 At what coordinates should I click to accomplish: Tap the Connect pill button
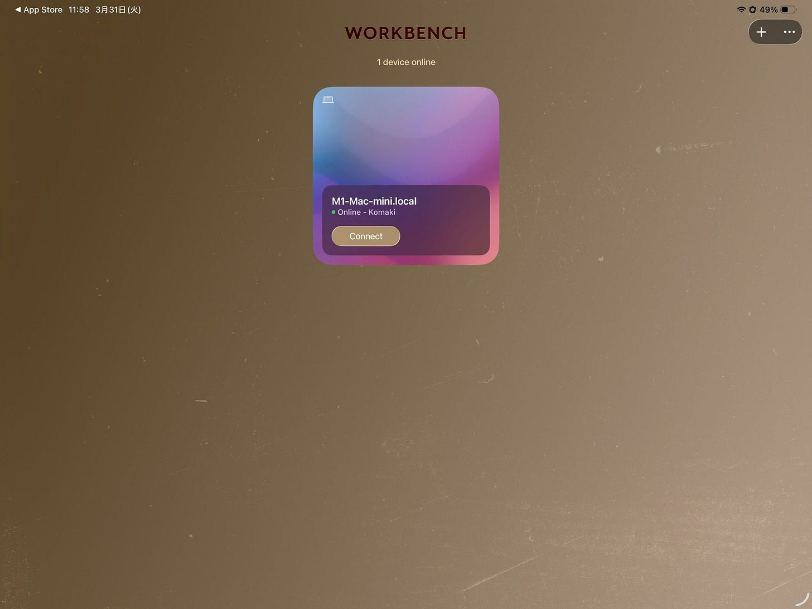pos(365,236)
